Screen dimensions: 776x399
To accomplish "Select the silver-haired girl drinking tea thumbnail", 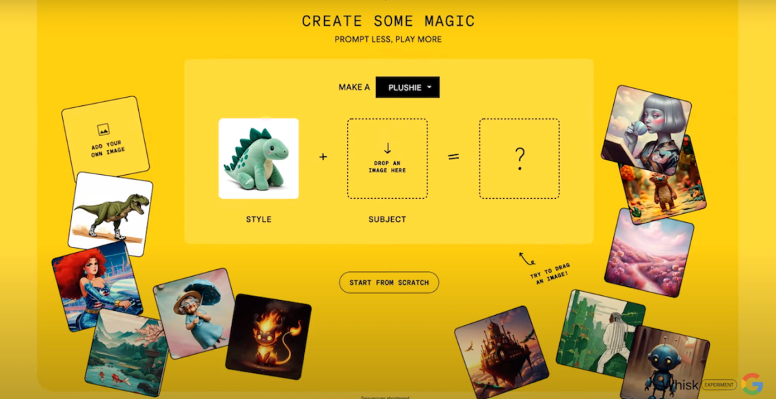I will [646, 130].
